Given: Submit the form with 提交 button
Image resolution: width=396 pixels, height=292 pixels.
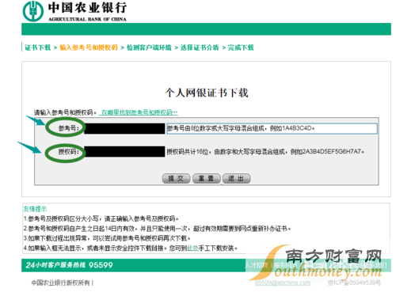Looking at the screenshot, I should pyautogui.click(x=176, y=179).
